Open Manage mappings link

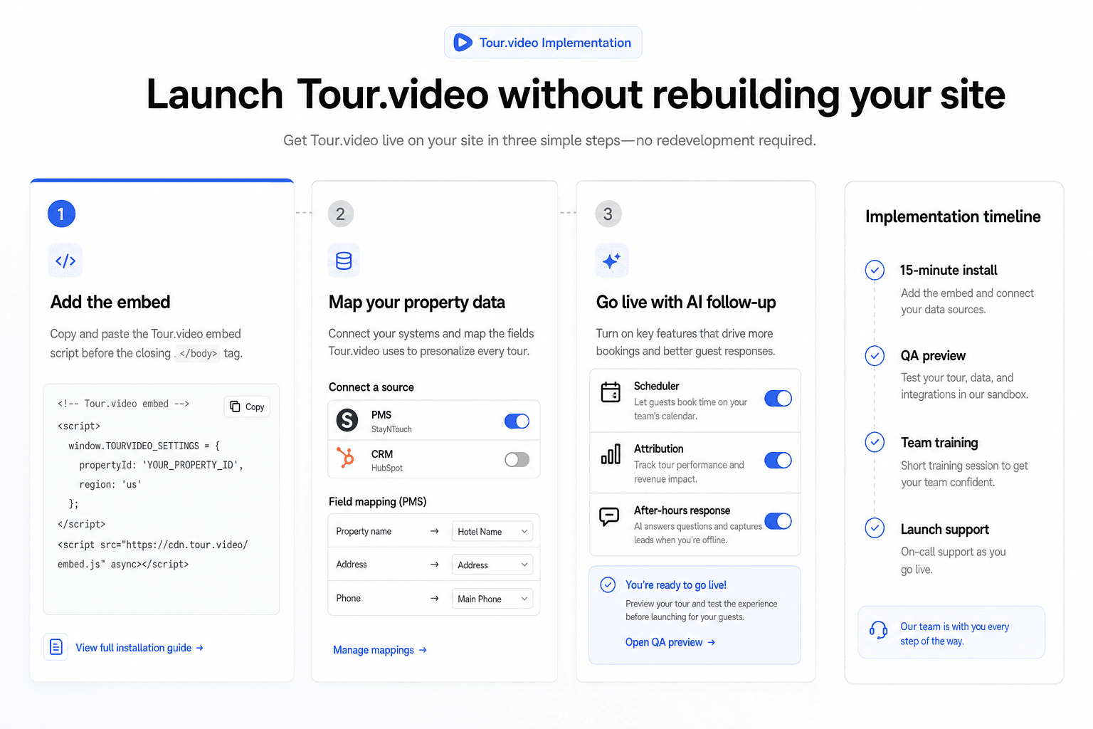tap(380, 650)
